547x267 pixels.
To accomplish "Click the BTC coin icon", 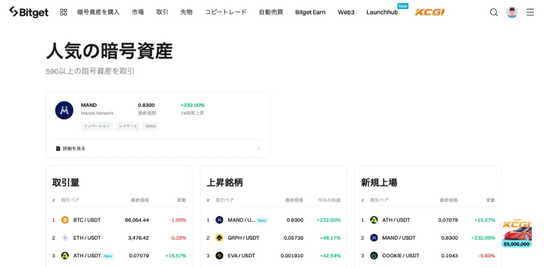I will [x=65, y=220].
